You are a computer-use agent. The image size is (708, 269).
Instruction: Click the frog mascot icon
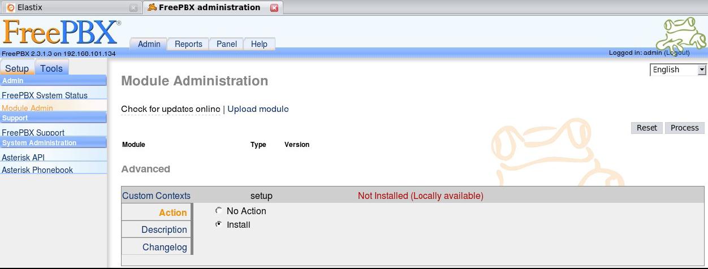pyautogui.click(x=681, y=34)
